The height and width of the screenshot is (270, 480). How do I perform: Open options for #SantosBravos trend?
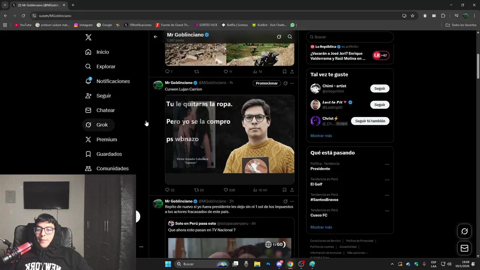[387, 195]
